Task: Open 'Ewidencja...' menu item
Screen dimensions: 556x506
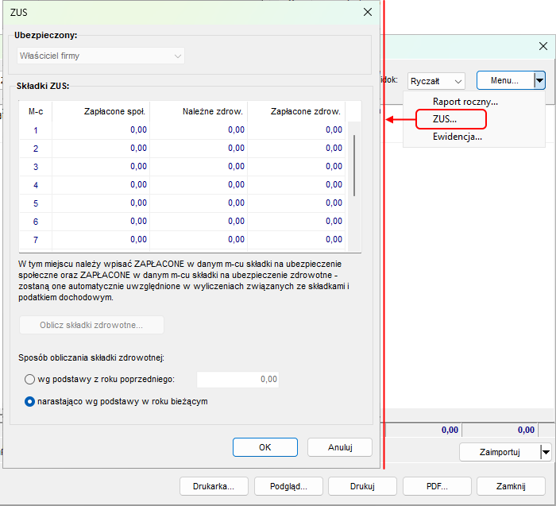Action: 457,137
